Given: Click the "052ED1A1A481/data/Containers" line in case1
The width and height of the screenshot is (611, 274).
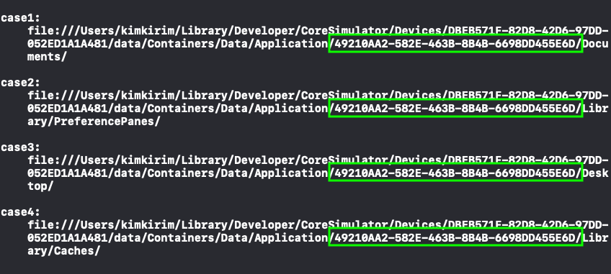Looking at the screenshot, I should [318, 44].
